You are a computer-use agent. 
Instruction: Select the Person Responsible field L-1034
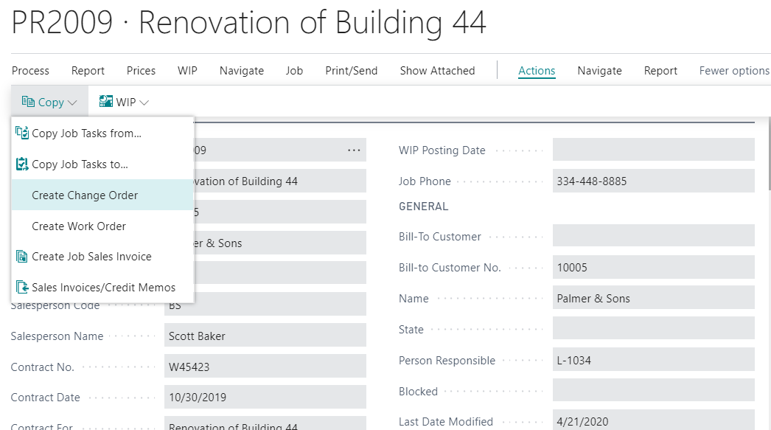[653, 361]
